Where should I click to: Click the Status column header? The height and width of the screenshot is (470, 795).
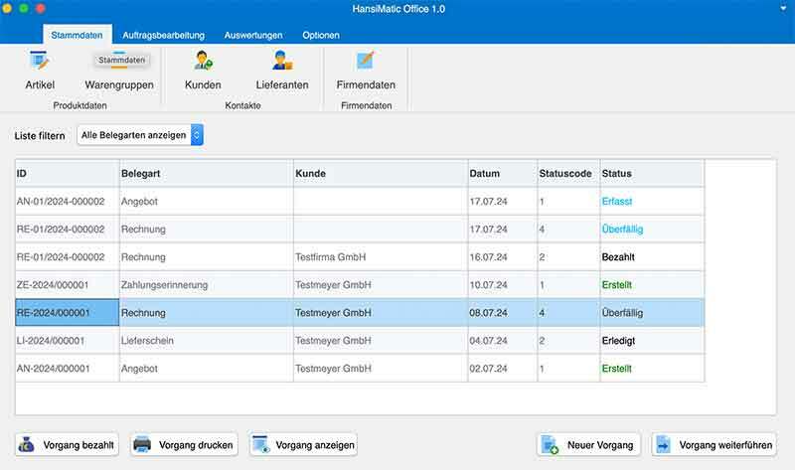coord(651,173)
